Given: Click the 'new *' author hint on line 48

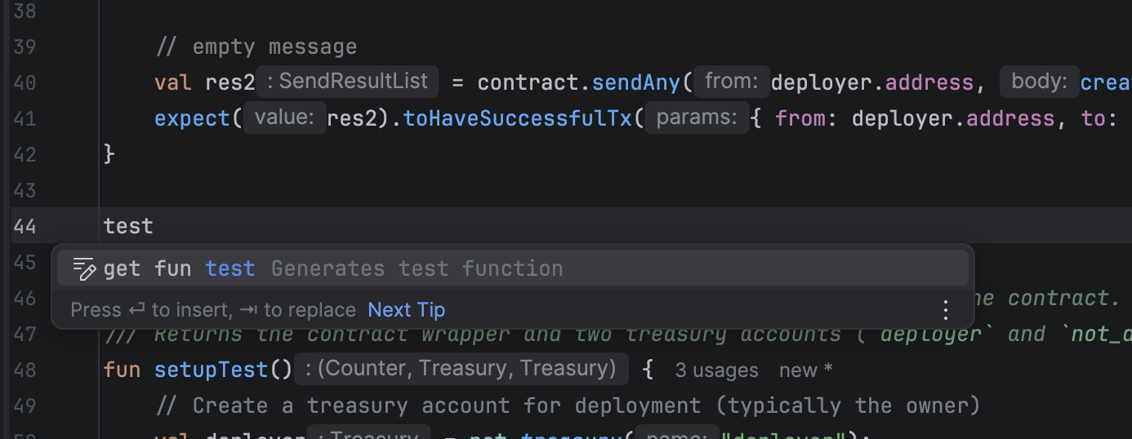Looking at the screenshot, I should [x=805, y=370].
